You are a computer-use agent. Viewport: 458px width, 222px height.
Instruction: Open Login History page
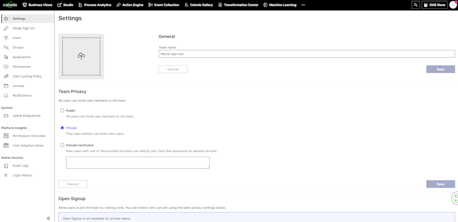[x=23, y=175]
